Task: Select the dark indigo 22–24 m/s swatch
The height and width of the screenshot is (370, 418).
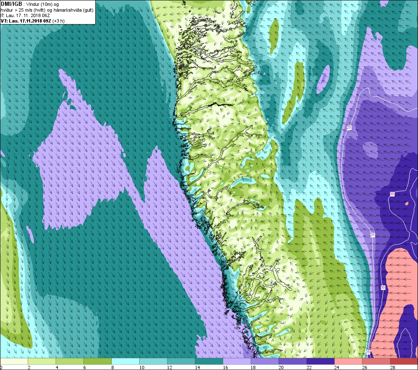Action: click(321, 361)
